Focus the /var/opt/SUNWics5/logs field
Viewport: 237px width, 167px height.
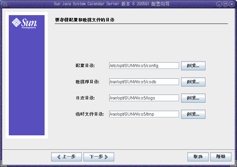tap(144, 98)
